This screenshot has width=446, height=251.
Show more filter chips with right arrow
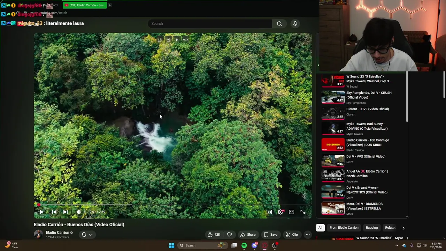tap(403, 228)
